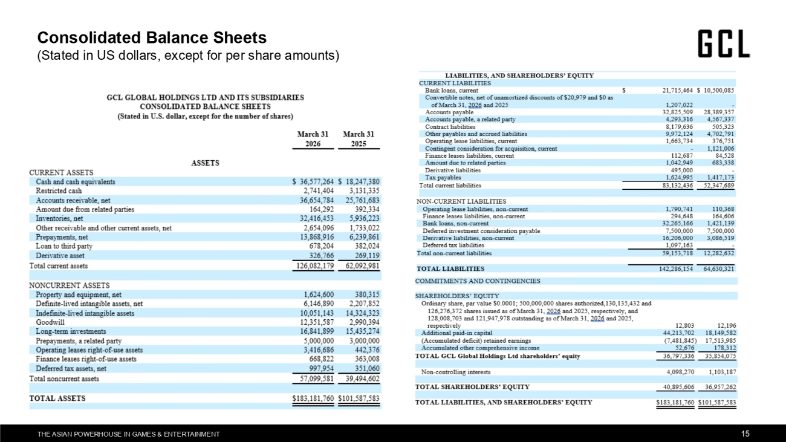Click the "Tax payables" row label
The height and width of the screenshot is (442, 786).
tap(443, 178)
